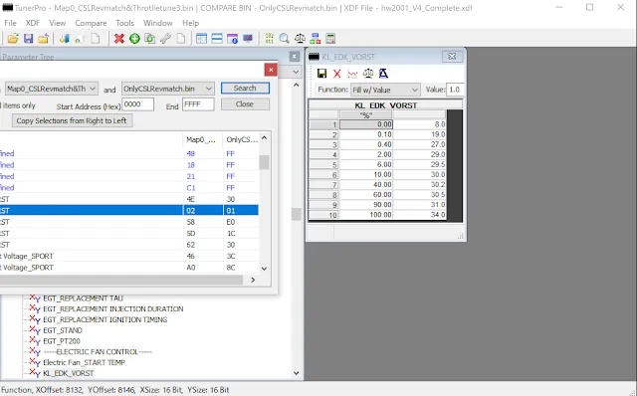The image size is (637, 396).
Task: Open the Map0_CSLRevmatch&Th bin dropdown
Action: 51,89
